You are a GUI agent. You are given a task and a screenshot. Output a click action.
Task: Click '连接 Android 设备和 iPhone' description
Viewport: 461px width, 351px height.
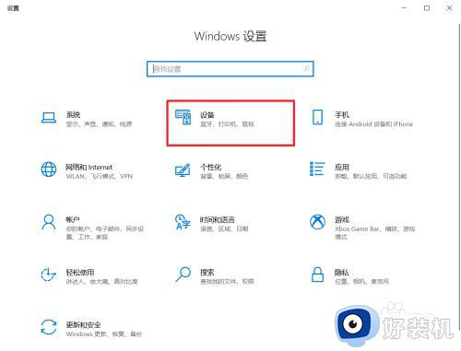(374, 124)
